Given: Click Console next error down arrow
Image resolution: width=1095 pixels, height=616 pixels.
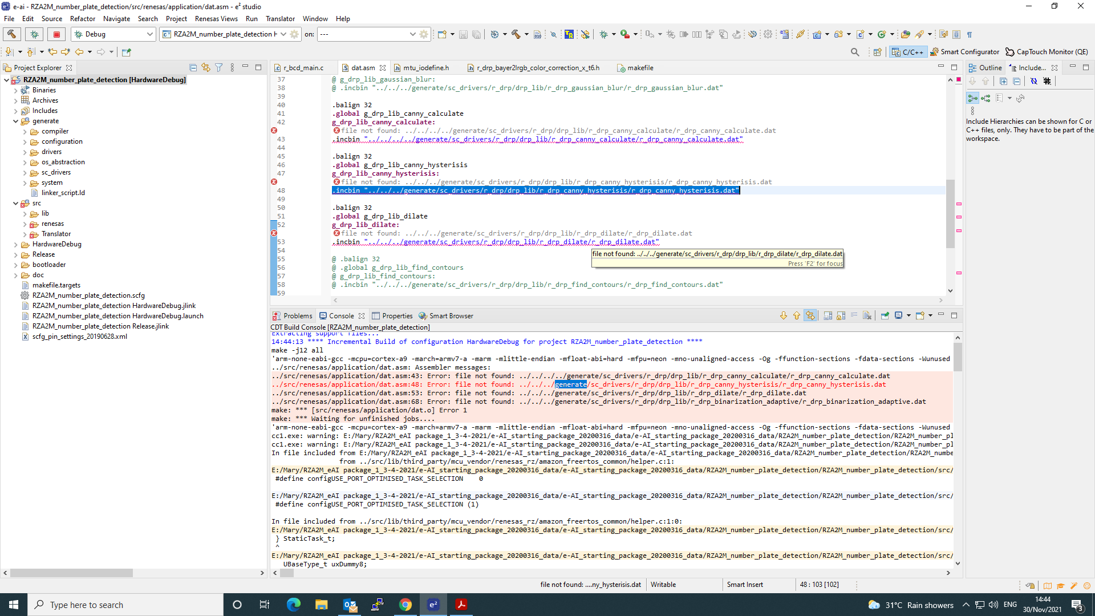Looking at the screenshot, I should [x=783, y=316].
